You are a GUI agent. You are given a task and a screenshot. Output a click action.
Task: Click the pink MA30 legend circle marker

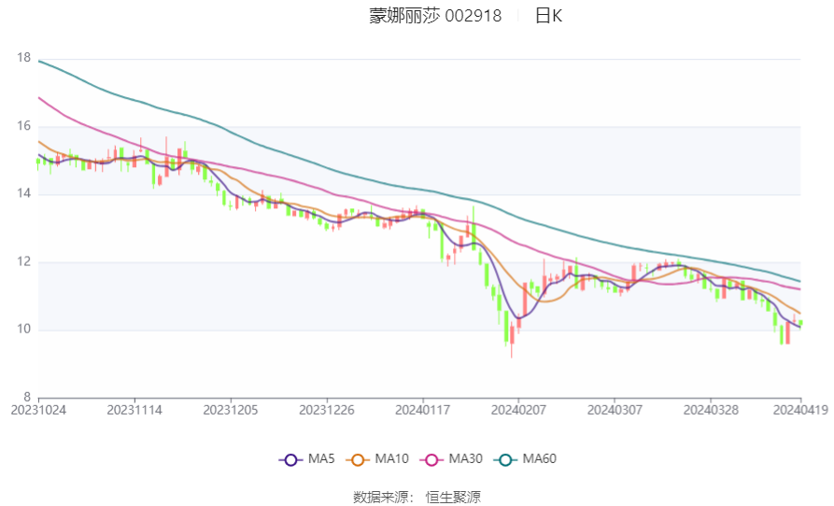[x=431, y=459]
